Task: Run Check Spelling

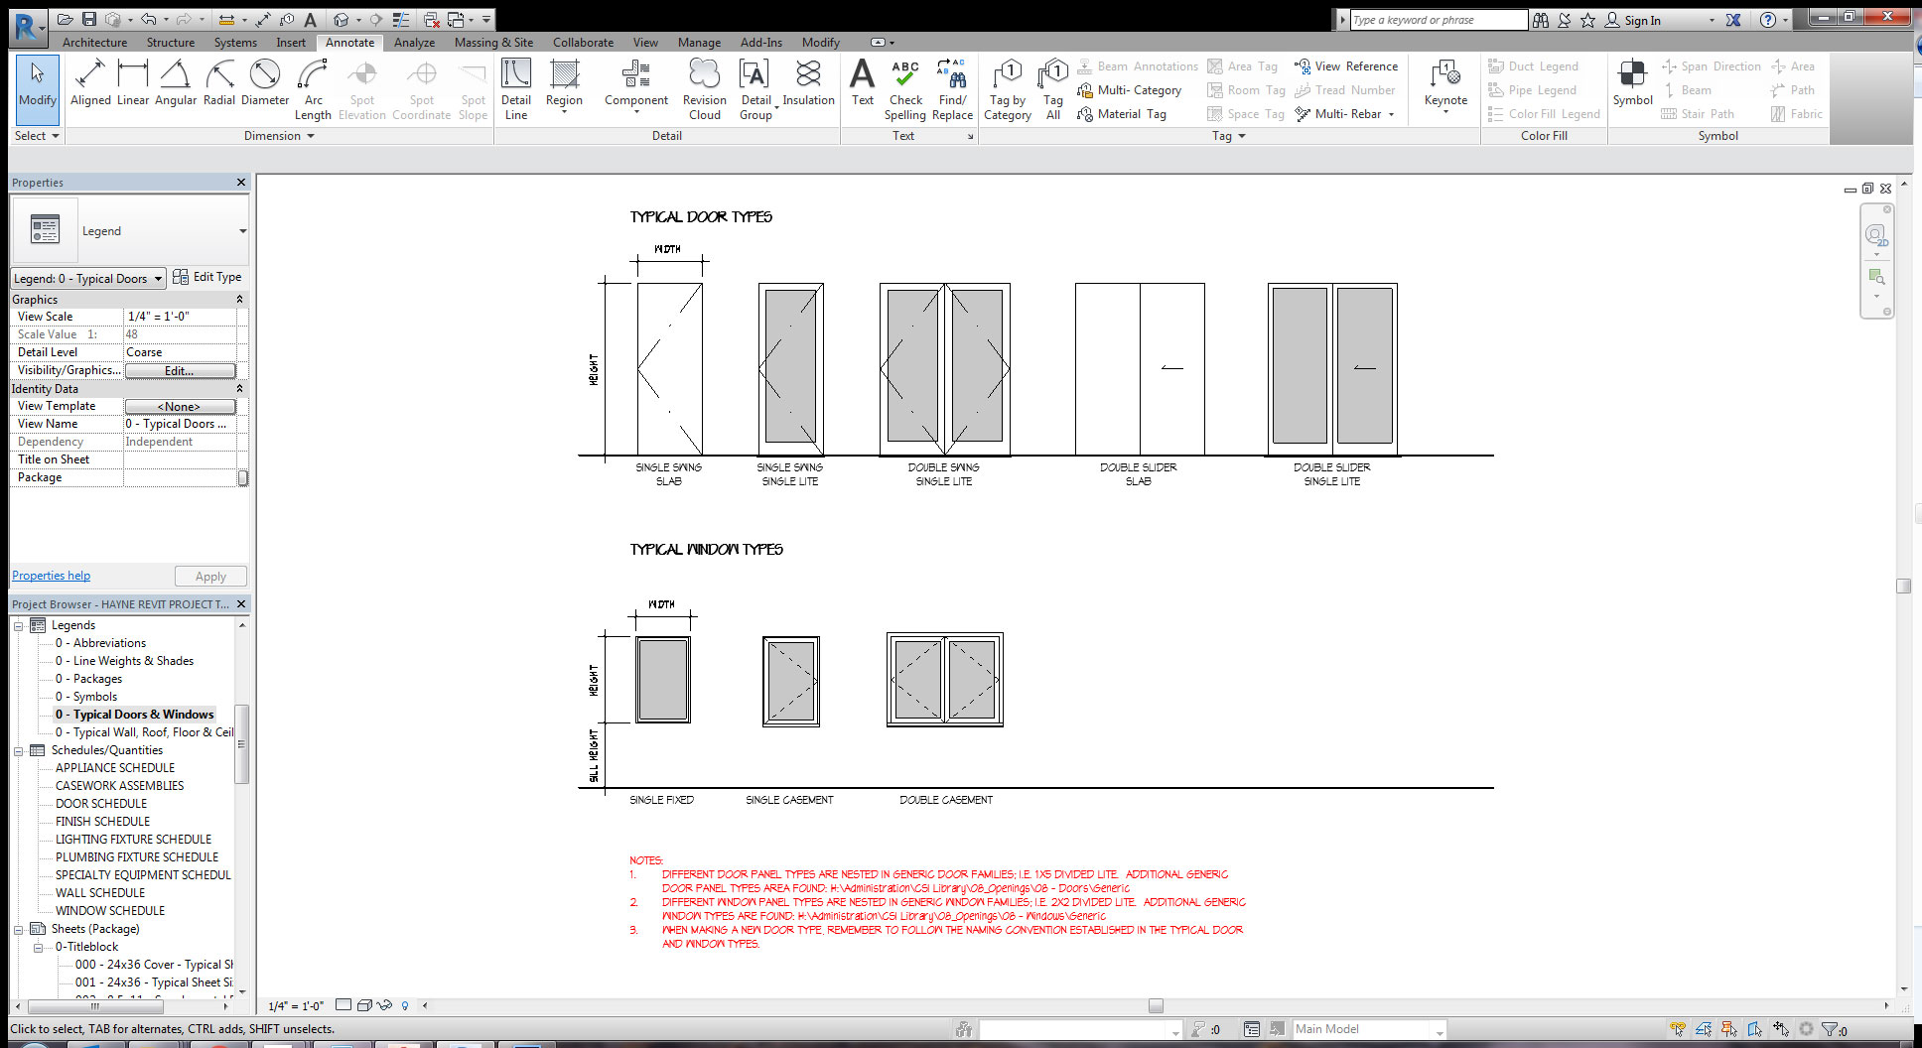Action: tap(905, 89)
